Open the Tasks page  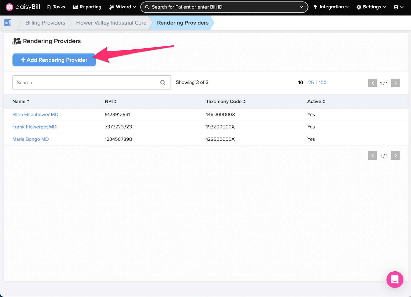click(56, 7)
